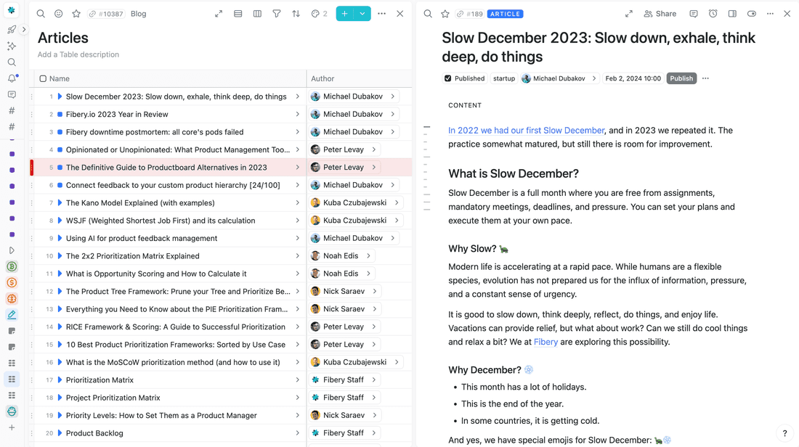Open comments icon in article panel

(x=694, y=14)
